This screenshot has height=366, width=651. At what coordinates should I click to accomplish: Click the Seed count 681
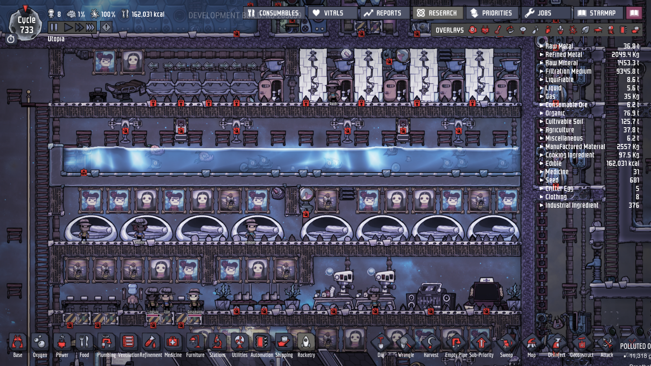[634, 180]
